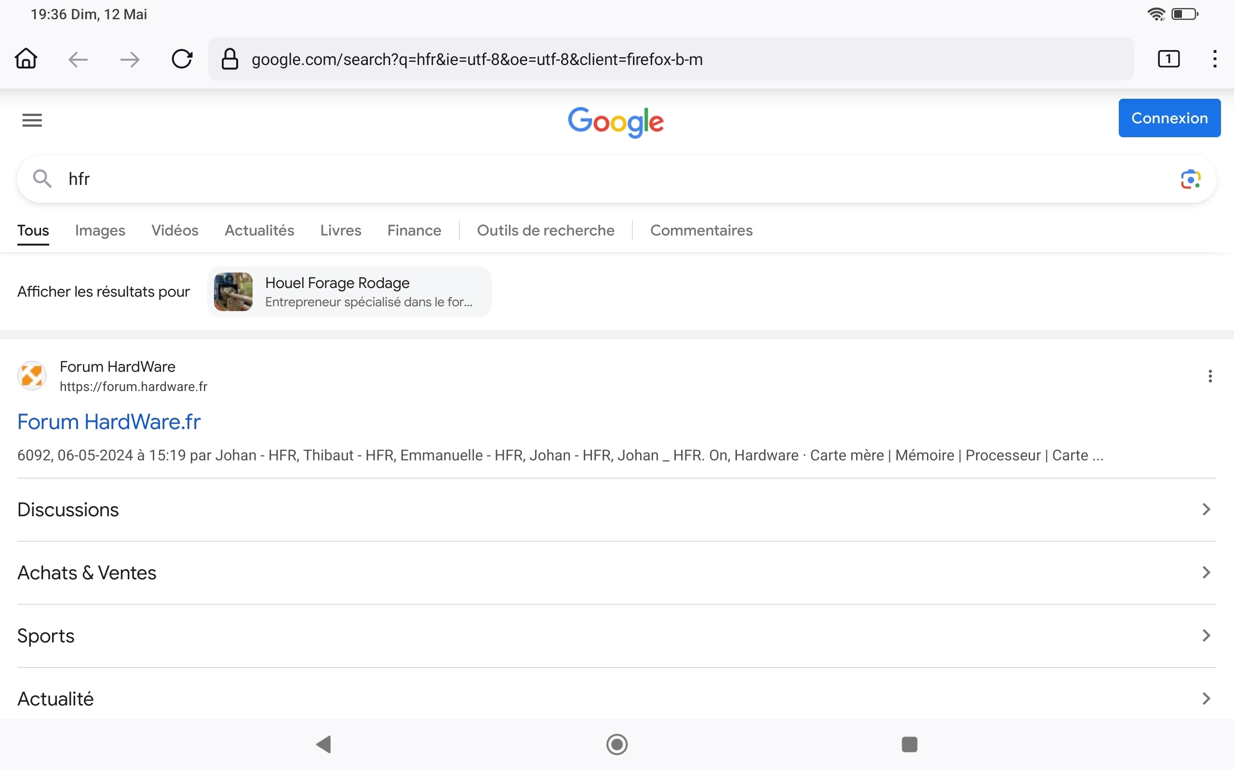
Task: Open more options for the Forum HardWare result
Action: coord(1209,377)
